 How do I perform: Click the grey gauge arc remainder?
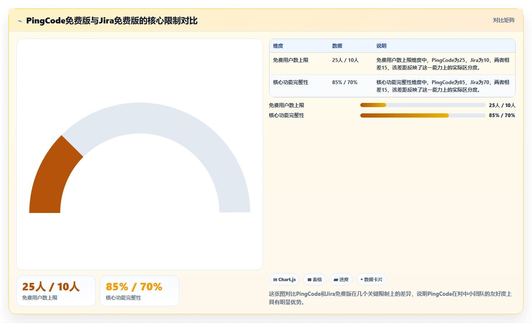(167, 121)
